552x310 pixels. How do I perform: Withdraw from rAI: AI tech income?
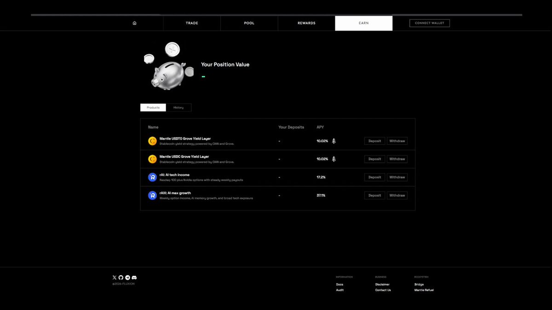[397, 177]
